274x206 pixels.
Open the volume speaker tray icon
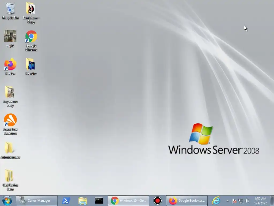[x=247, y=201]
